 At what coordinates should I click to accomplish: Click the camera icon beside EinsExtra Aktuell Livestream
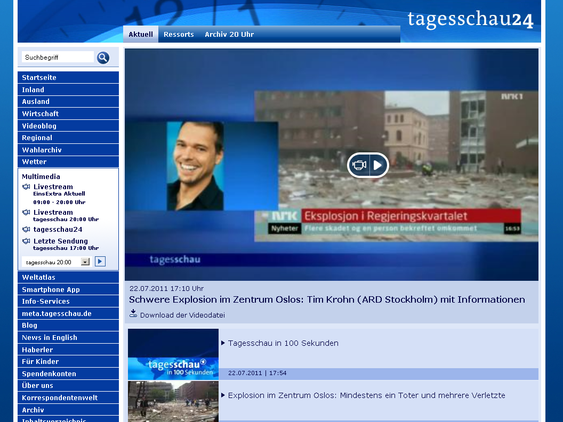(26, 186)
